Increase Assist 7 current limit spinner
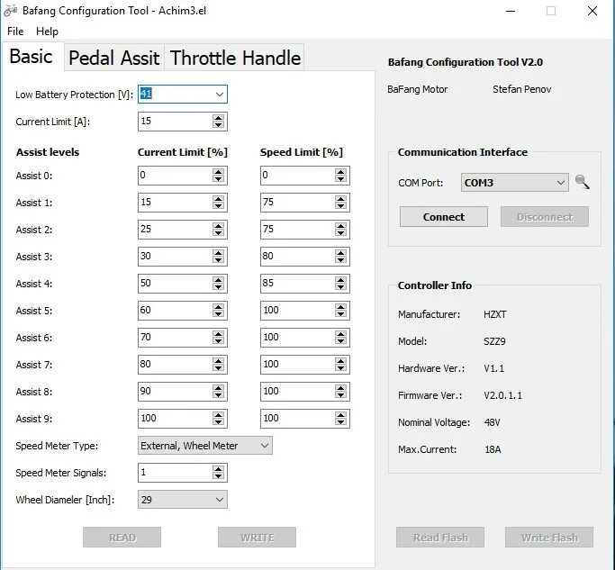The height and width of the screenshot is (570, 615). 219,361
